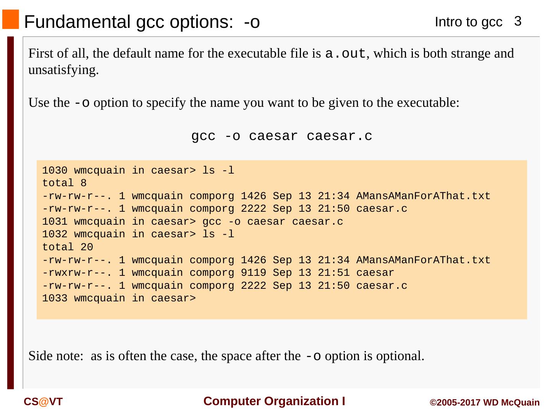Click the "CS@VT" footer label
Viewport: 550px width, 412px height.
click(x=43, y=402)
